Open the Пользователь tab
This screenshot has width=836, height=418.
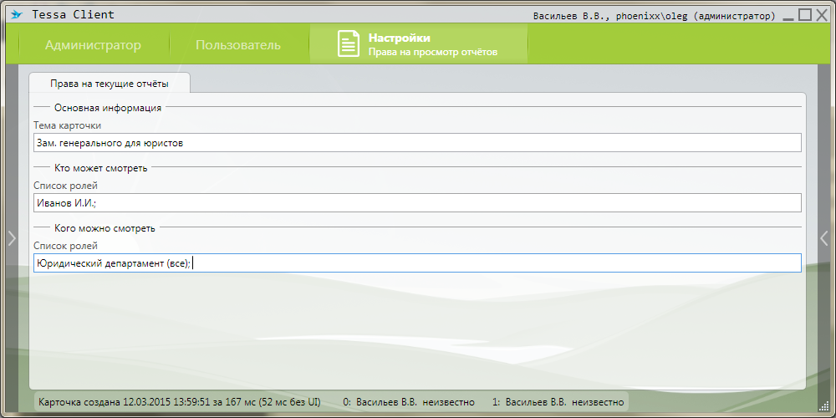[x=238, y=45]
